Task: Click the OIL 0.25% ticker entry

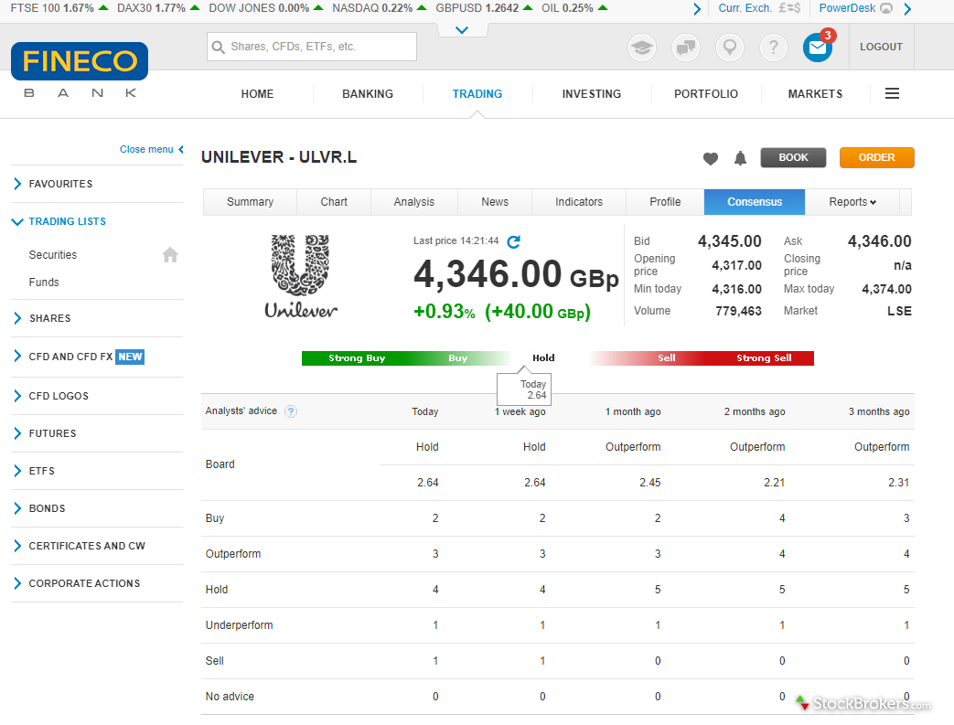Action: tap(575, 8)
